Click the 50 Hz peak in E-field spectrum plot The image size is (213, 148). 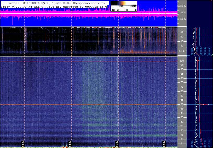point(202,104)
